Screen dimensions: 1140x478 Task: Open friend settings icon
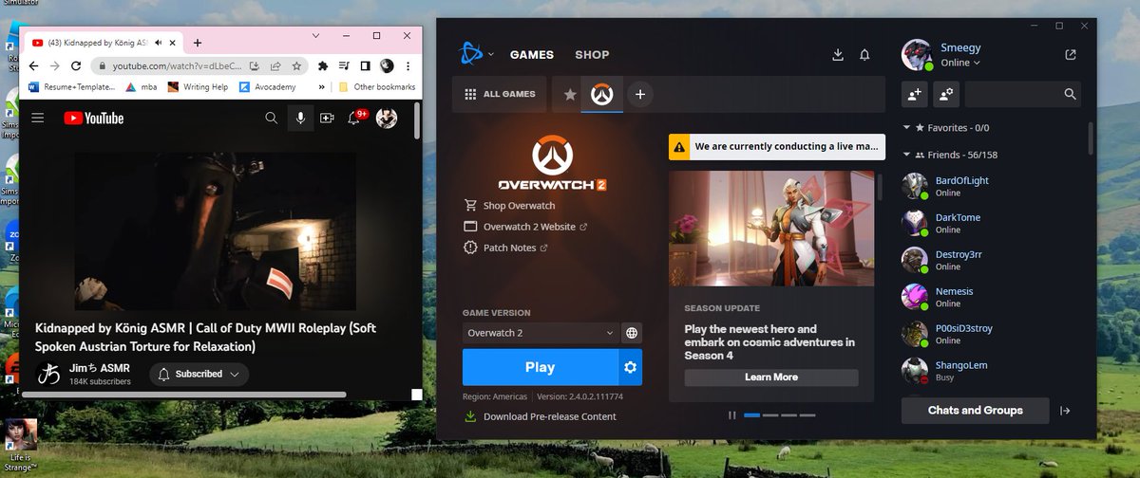[x=945, y=94]
